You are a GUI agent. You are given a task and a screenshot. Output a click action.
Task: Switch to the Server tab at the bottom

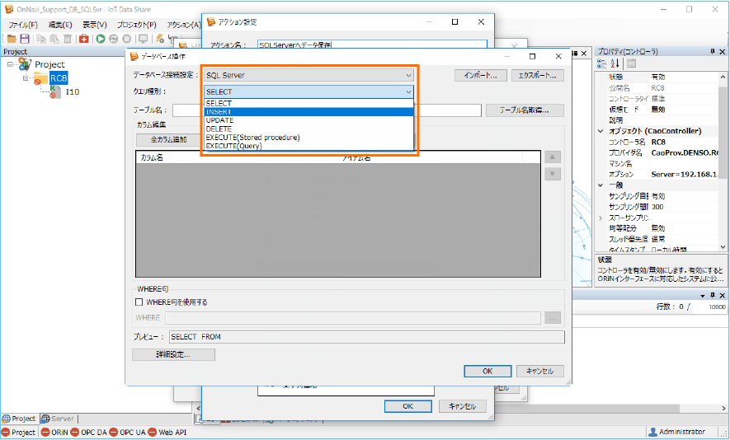[x=58, y=419]
